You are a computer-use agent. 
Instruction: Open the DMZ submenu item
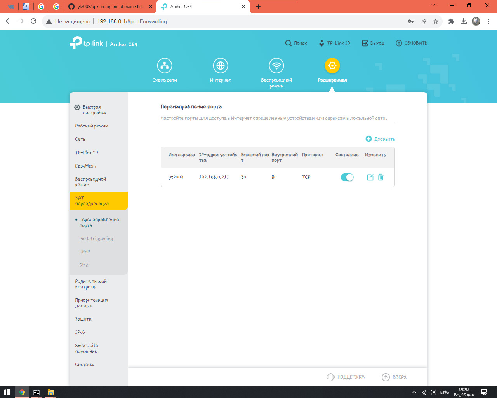[84, 265]
